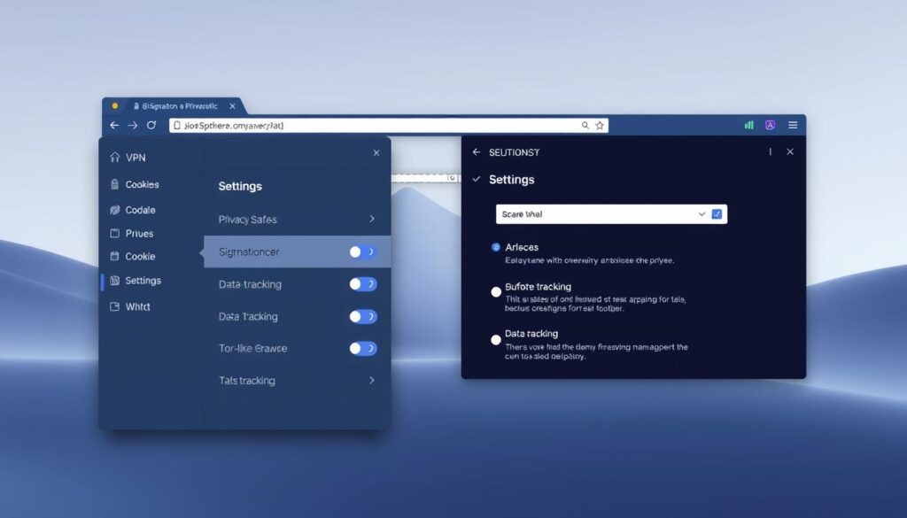Tick the checkbox beside the Scare Whel dropdown
Viewport: 907px width, 518px height.
coord(717,214)
